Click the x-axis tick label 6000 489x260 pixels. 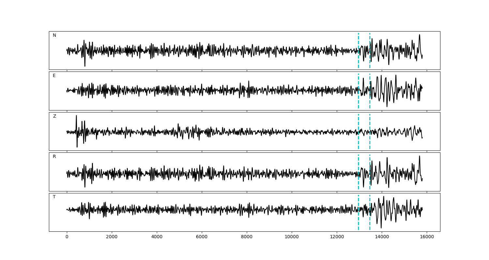[x=202, y=237]
